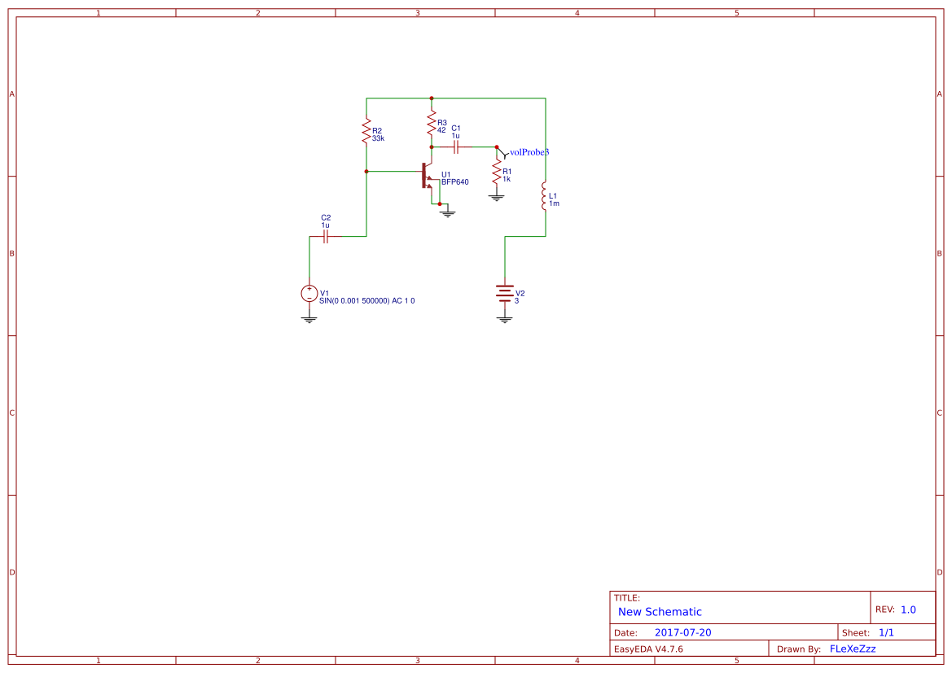This screenshot has width=952, height=673.
Task: Select coupling capacitor C1
Action: (x=456, y=145)
